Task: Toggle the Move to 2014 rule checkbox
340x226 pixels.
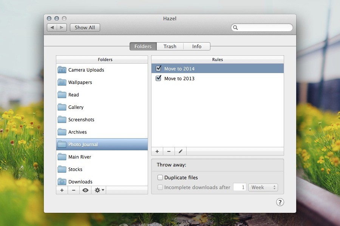Action: pos(159,68)
